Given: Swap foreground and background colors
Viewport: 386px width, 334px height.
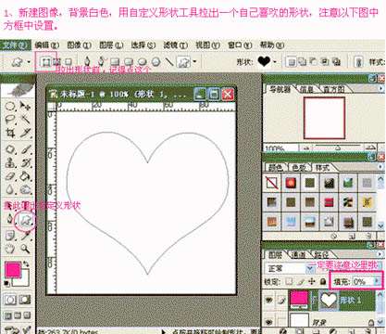Looking at the screenshot, I should pos(26,263).
